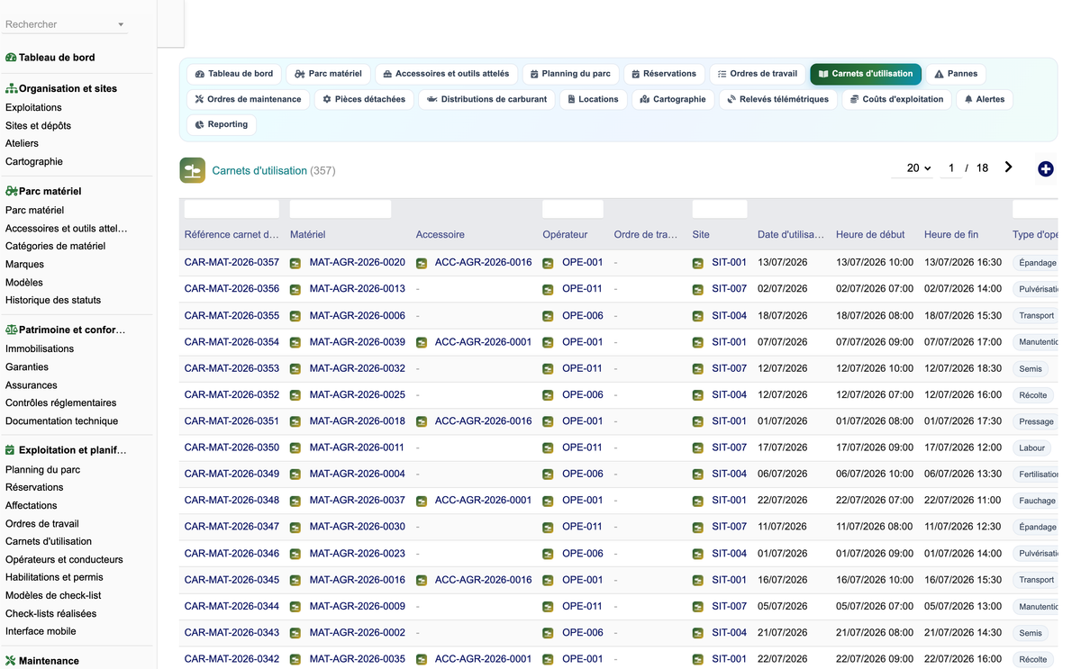Open the rows-per-page dropdown showing 20
1081x669 pixels.
(919, 168)
